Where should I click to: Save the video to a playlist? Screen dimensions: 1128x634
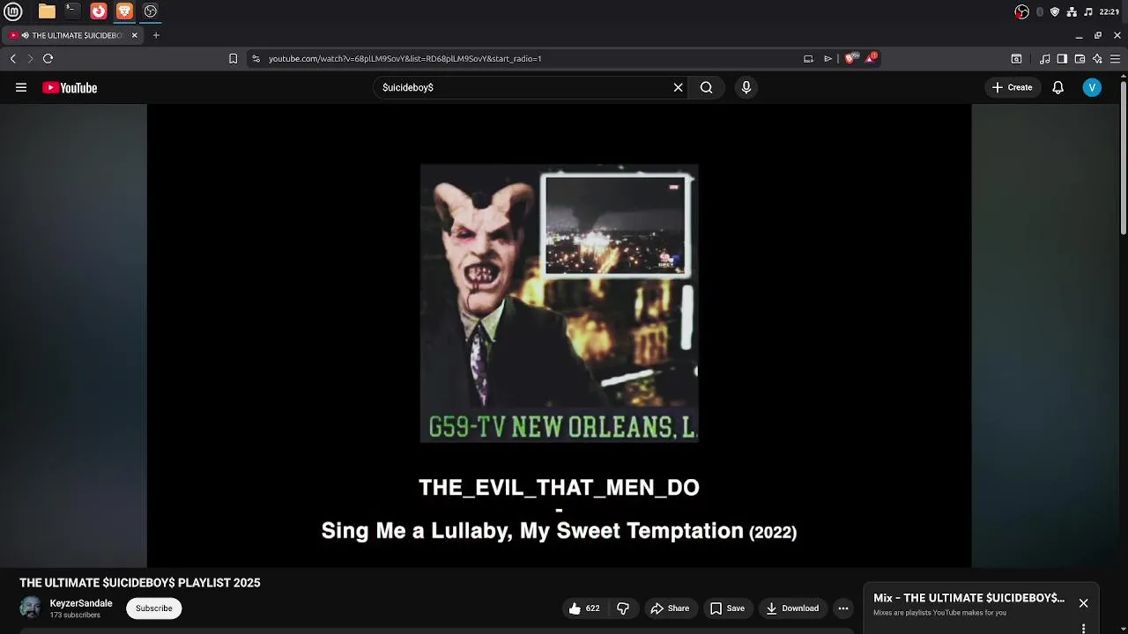point(727,608)
